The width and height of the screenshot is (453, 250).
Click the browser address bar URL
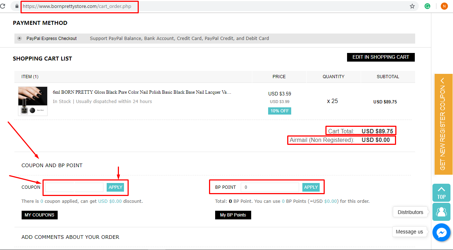click(x=77, y=6)
